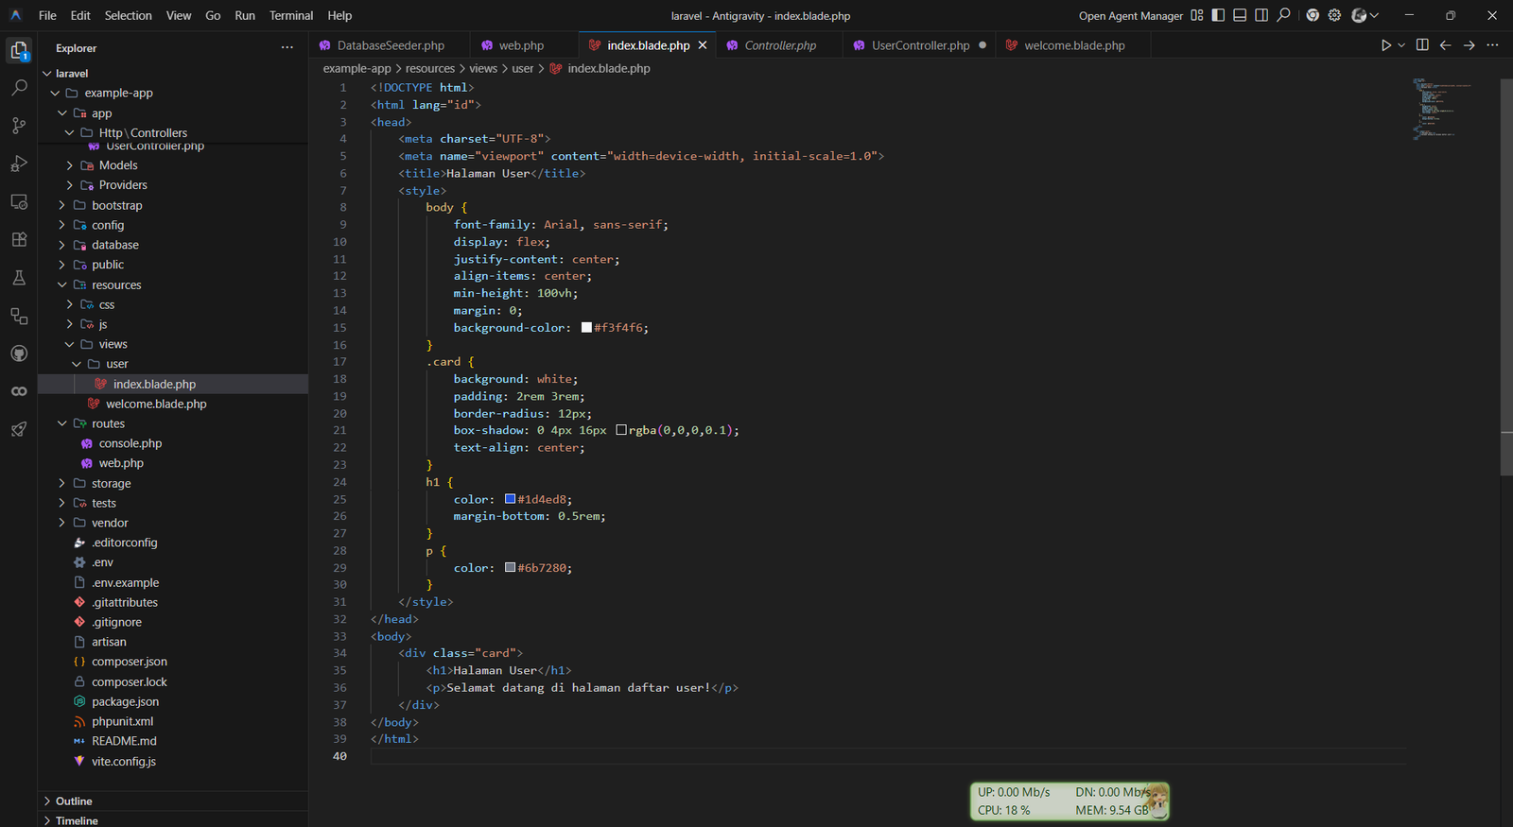1513x827 pixels.
Task: Switch to the UserController.php tab
Action: click(x=920, y=45)
